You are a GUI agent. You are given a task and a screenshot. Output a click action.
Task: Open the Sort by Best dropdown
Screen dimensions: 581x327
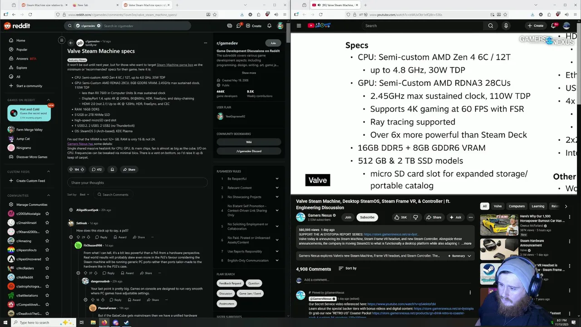[x=84, y=194]
